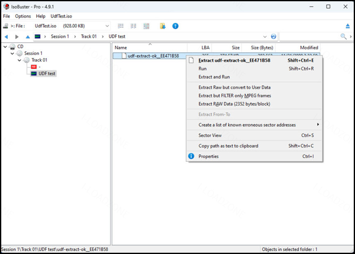Open the Options menu
Screen dimensions: 355x254
point(23,17)
